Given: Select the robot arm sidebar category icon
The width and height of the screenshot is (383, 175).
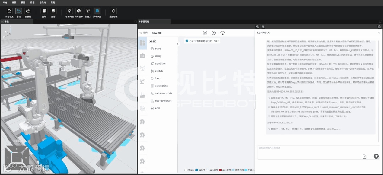Looking at the screenshot, I should [143, 82].
